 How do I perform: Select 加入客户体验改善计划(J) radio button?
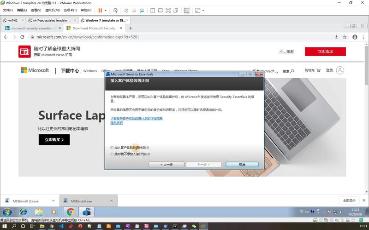tap(112, 148)
